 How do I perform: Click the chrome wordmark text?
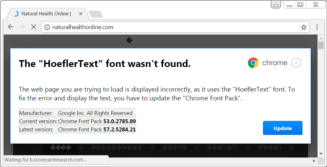275,63
